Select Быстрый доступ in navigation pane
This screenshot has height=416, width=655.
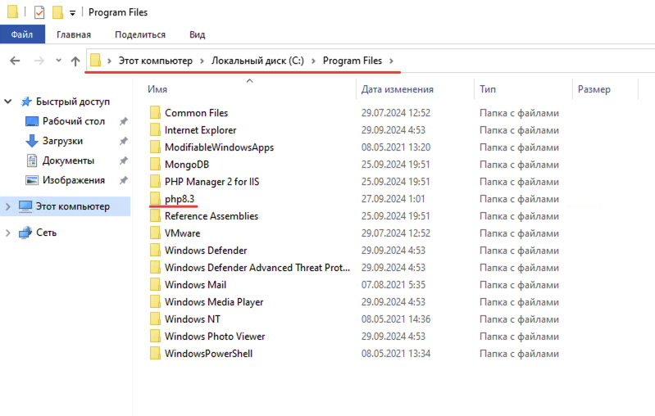[x=73, y=102]
